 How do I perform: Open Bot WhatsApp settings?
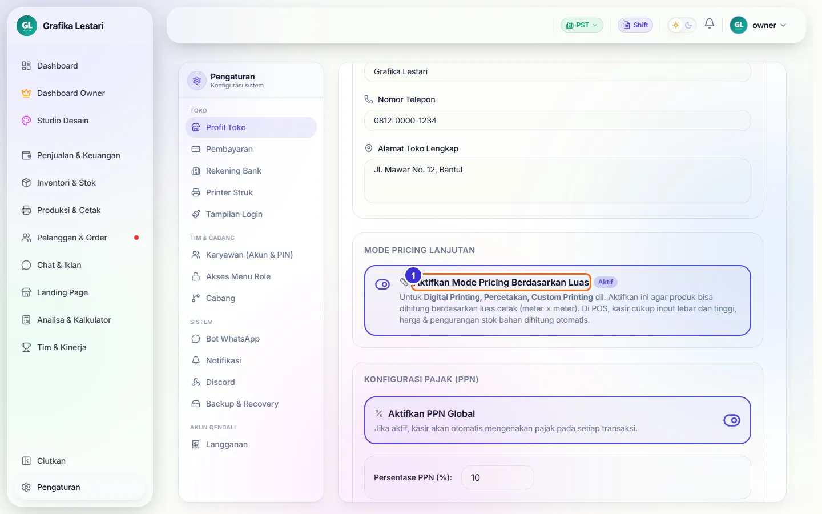tap(251, 339)
